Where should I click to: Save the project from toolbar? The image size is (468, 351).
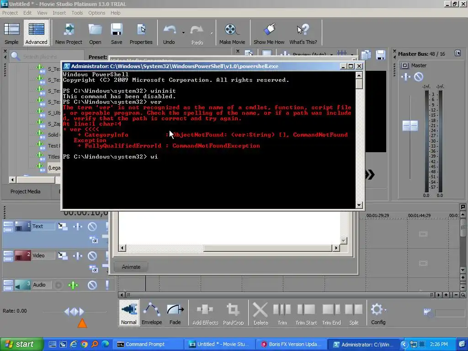117,33
